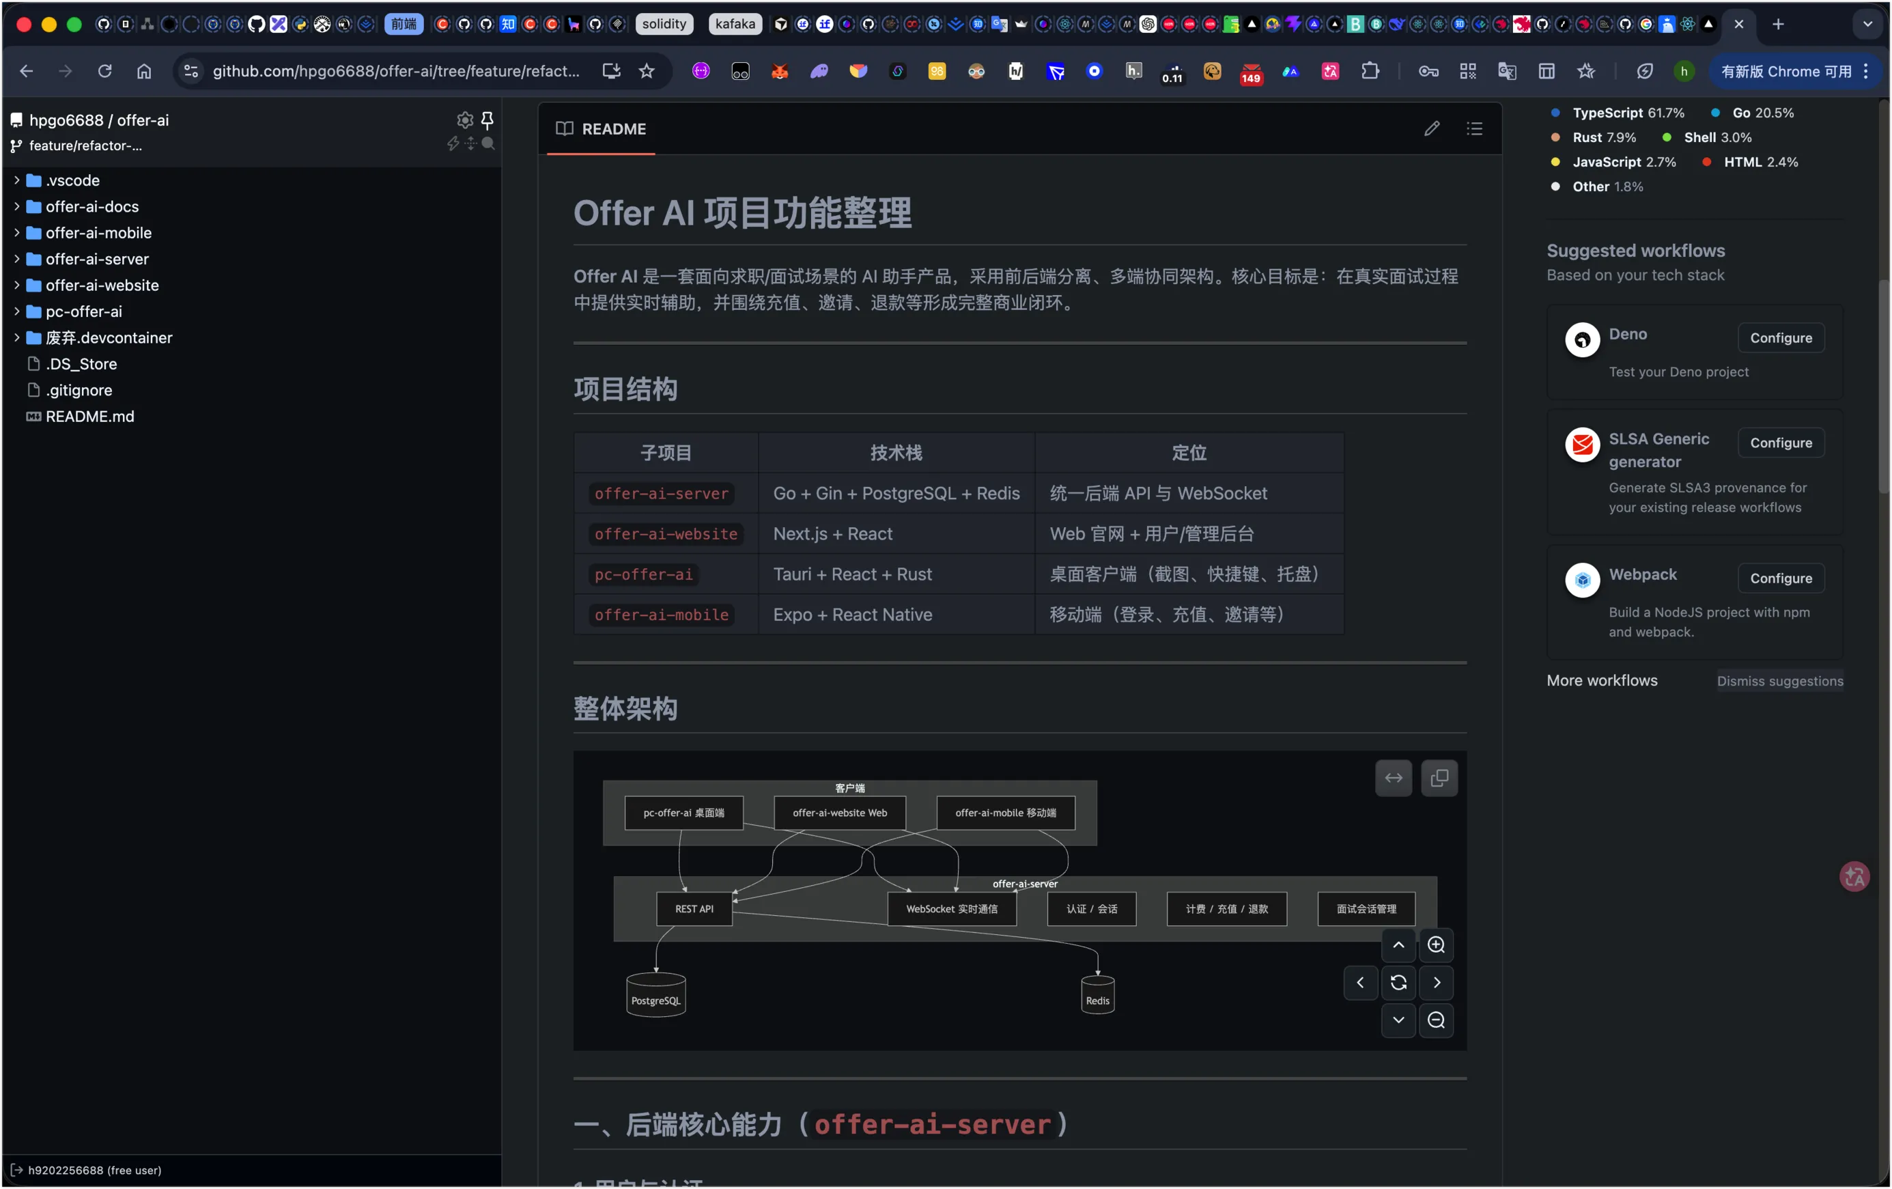The height and width of the screenshot is (1189, 1892).
Task: Expand the offer-ai-docs folder
Action: 16,206
